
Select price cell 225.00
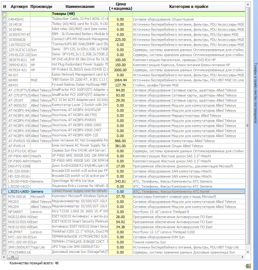tap(120, 40)
